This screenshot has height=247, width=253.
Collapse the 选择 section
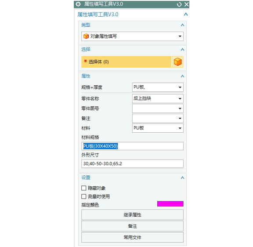[182, 49]
